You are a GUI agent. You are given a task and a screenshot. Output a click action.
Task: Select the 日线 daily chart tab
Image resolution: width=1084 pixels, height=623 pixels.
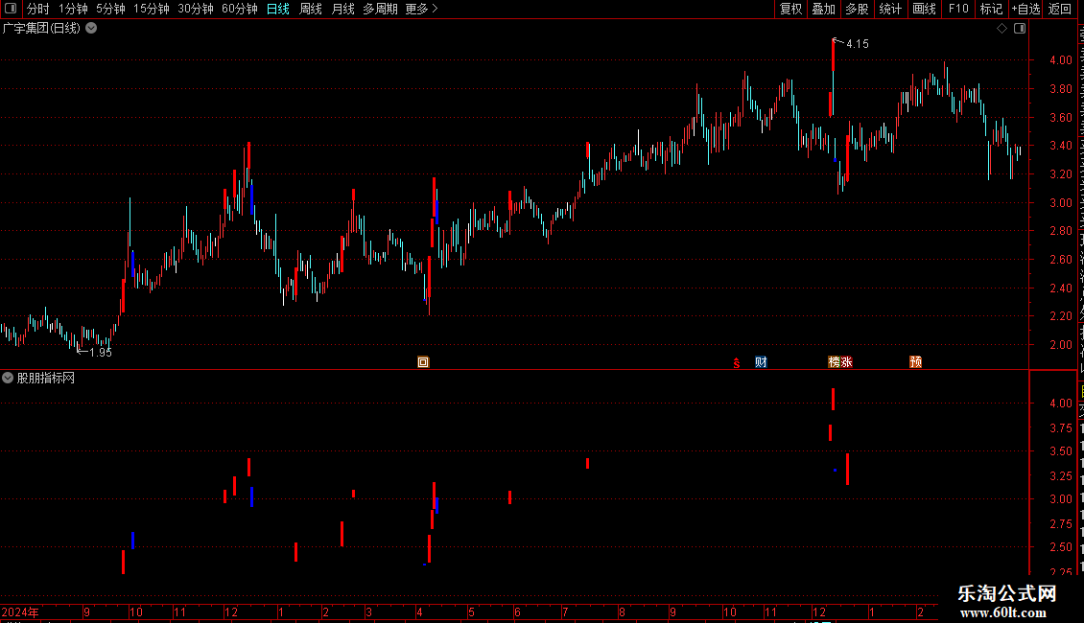pyautogui.click(x=278, y=9)
